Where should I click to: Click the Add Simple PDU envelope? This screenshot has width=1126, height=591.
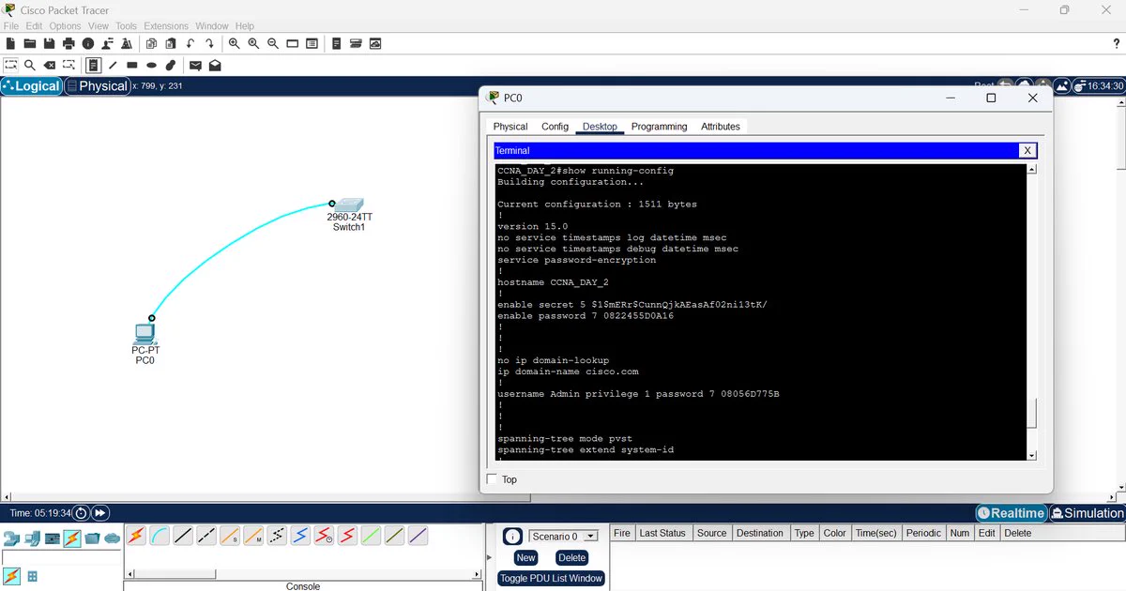195,65
